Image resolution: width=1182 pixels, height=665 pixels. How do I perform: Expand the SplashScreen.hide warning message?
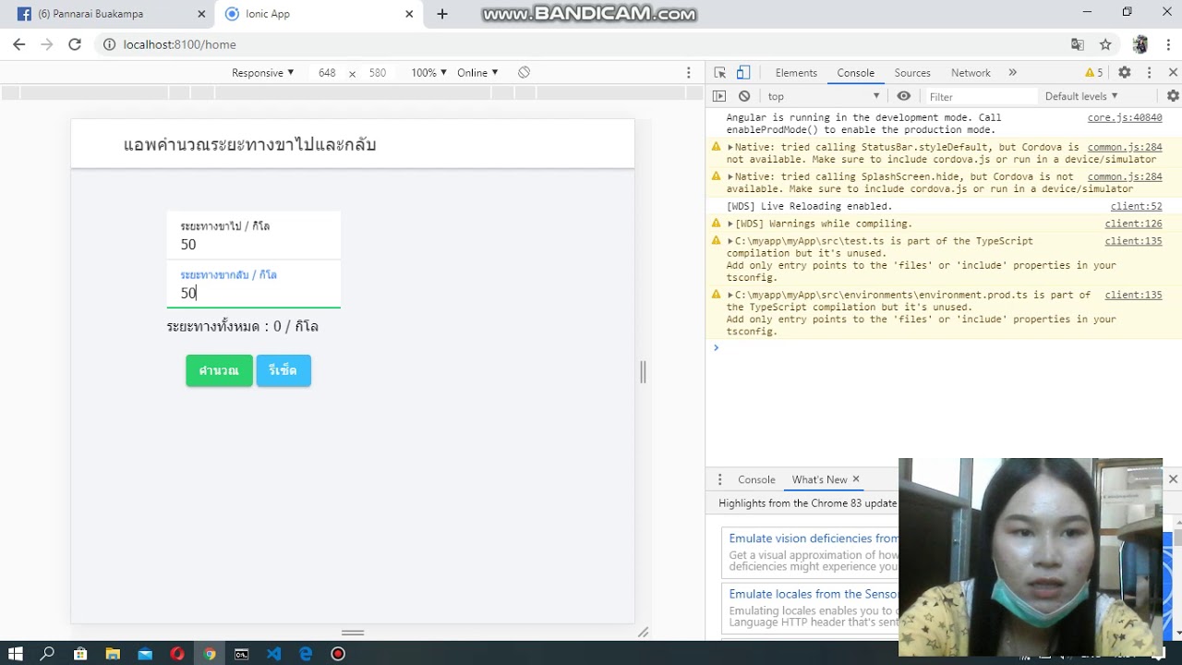[x=730, y=176]
